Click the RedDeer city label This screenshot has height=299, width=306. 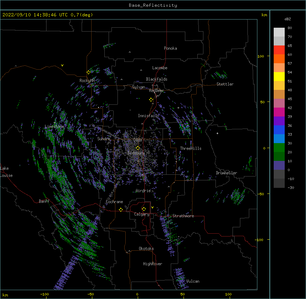click(x=156, y=91)
